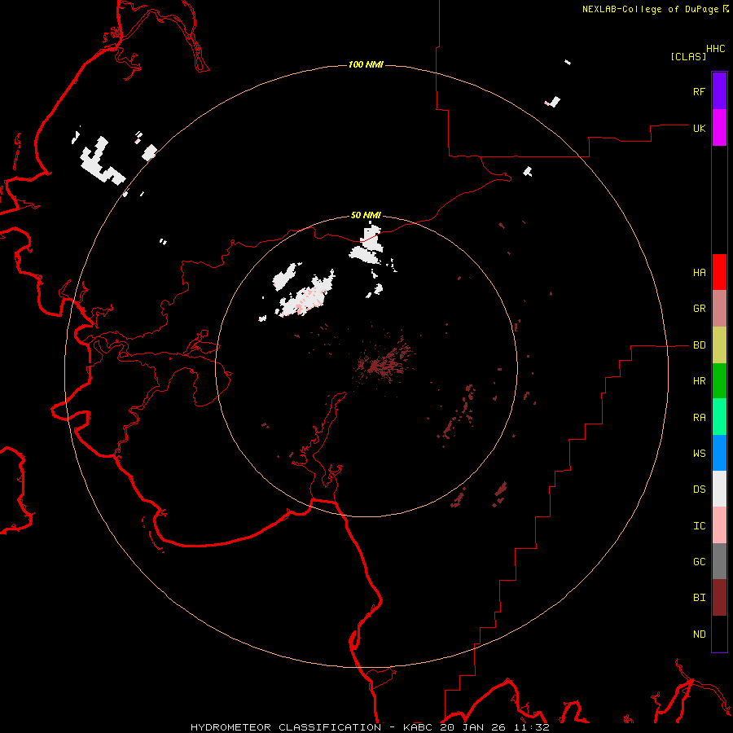This screenshot has height=733, width=733.
Task: Click the HYDROMETEOR CLASSIFICATION title text
Action: (x=286, y=727)
